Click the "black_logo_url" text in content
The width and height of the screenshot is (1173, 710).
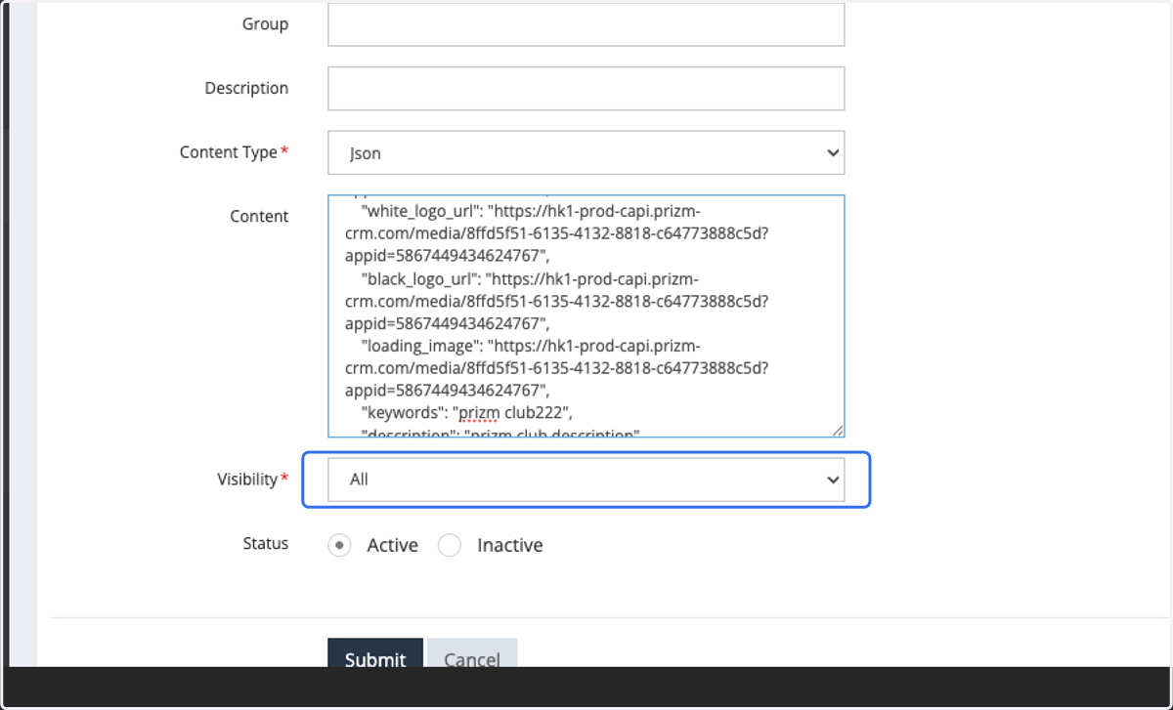tap(419, 278)
